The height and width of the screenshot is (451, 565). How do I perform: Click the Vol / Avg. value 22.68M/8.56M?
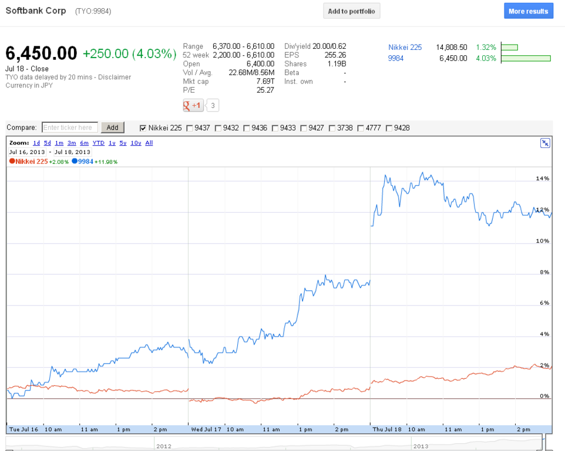click(x=251, y=72)
